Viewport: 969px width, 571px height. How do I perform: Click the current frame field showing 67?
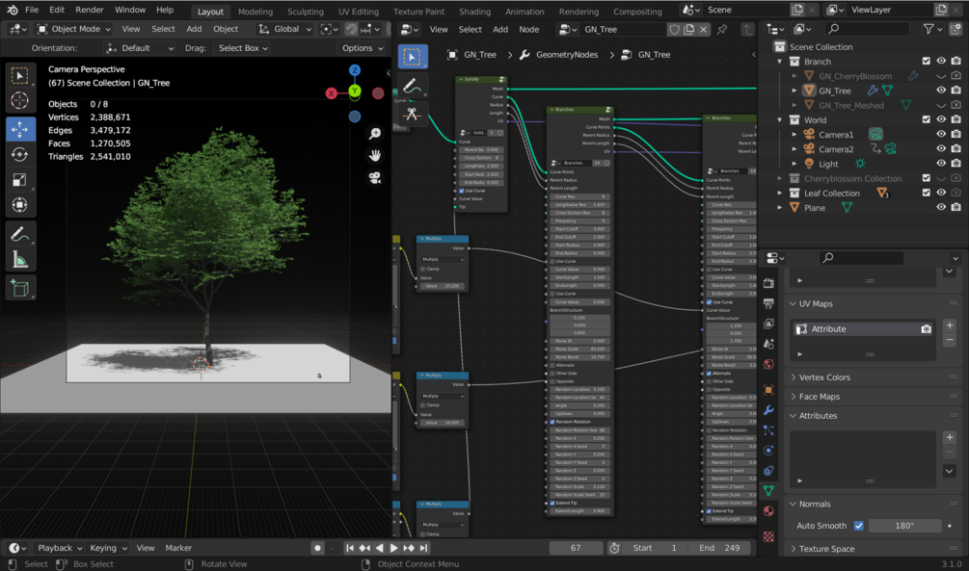tap(576, 548)
